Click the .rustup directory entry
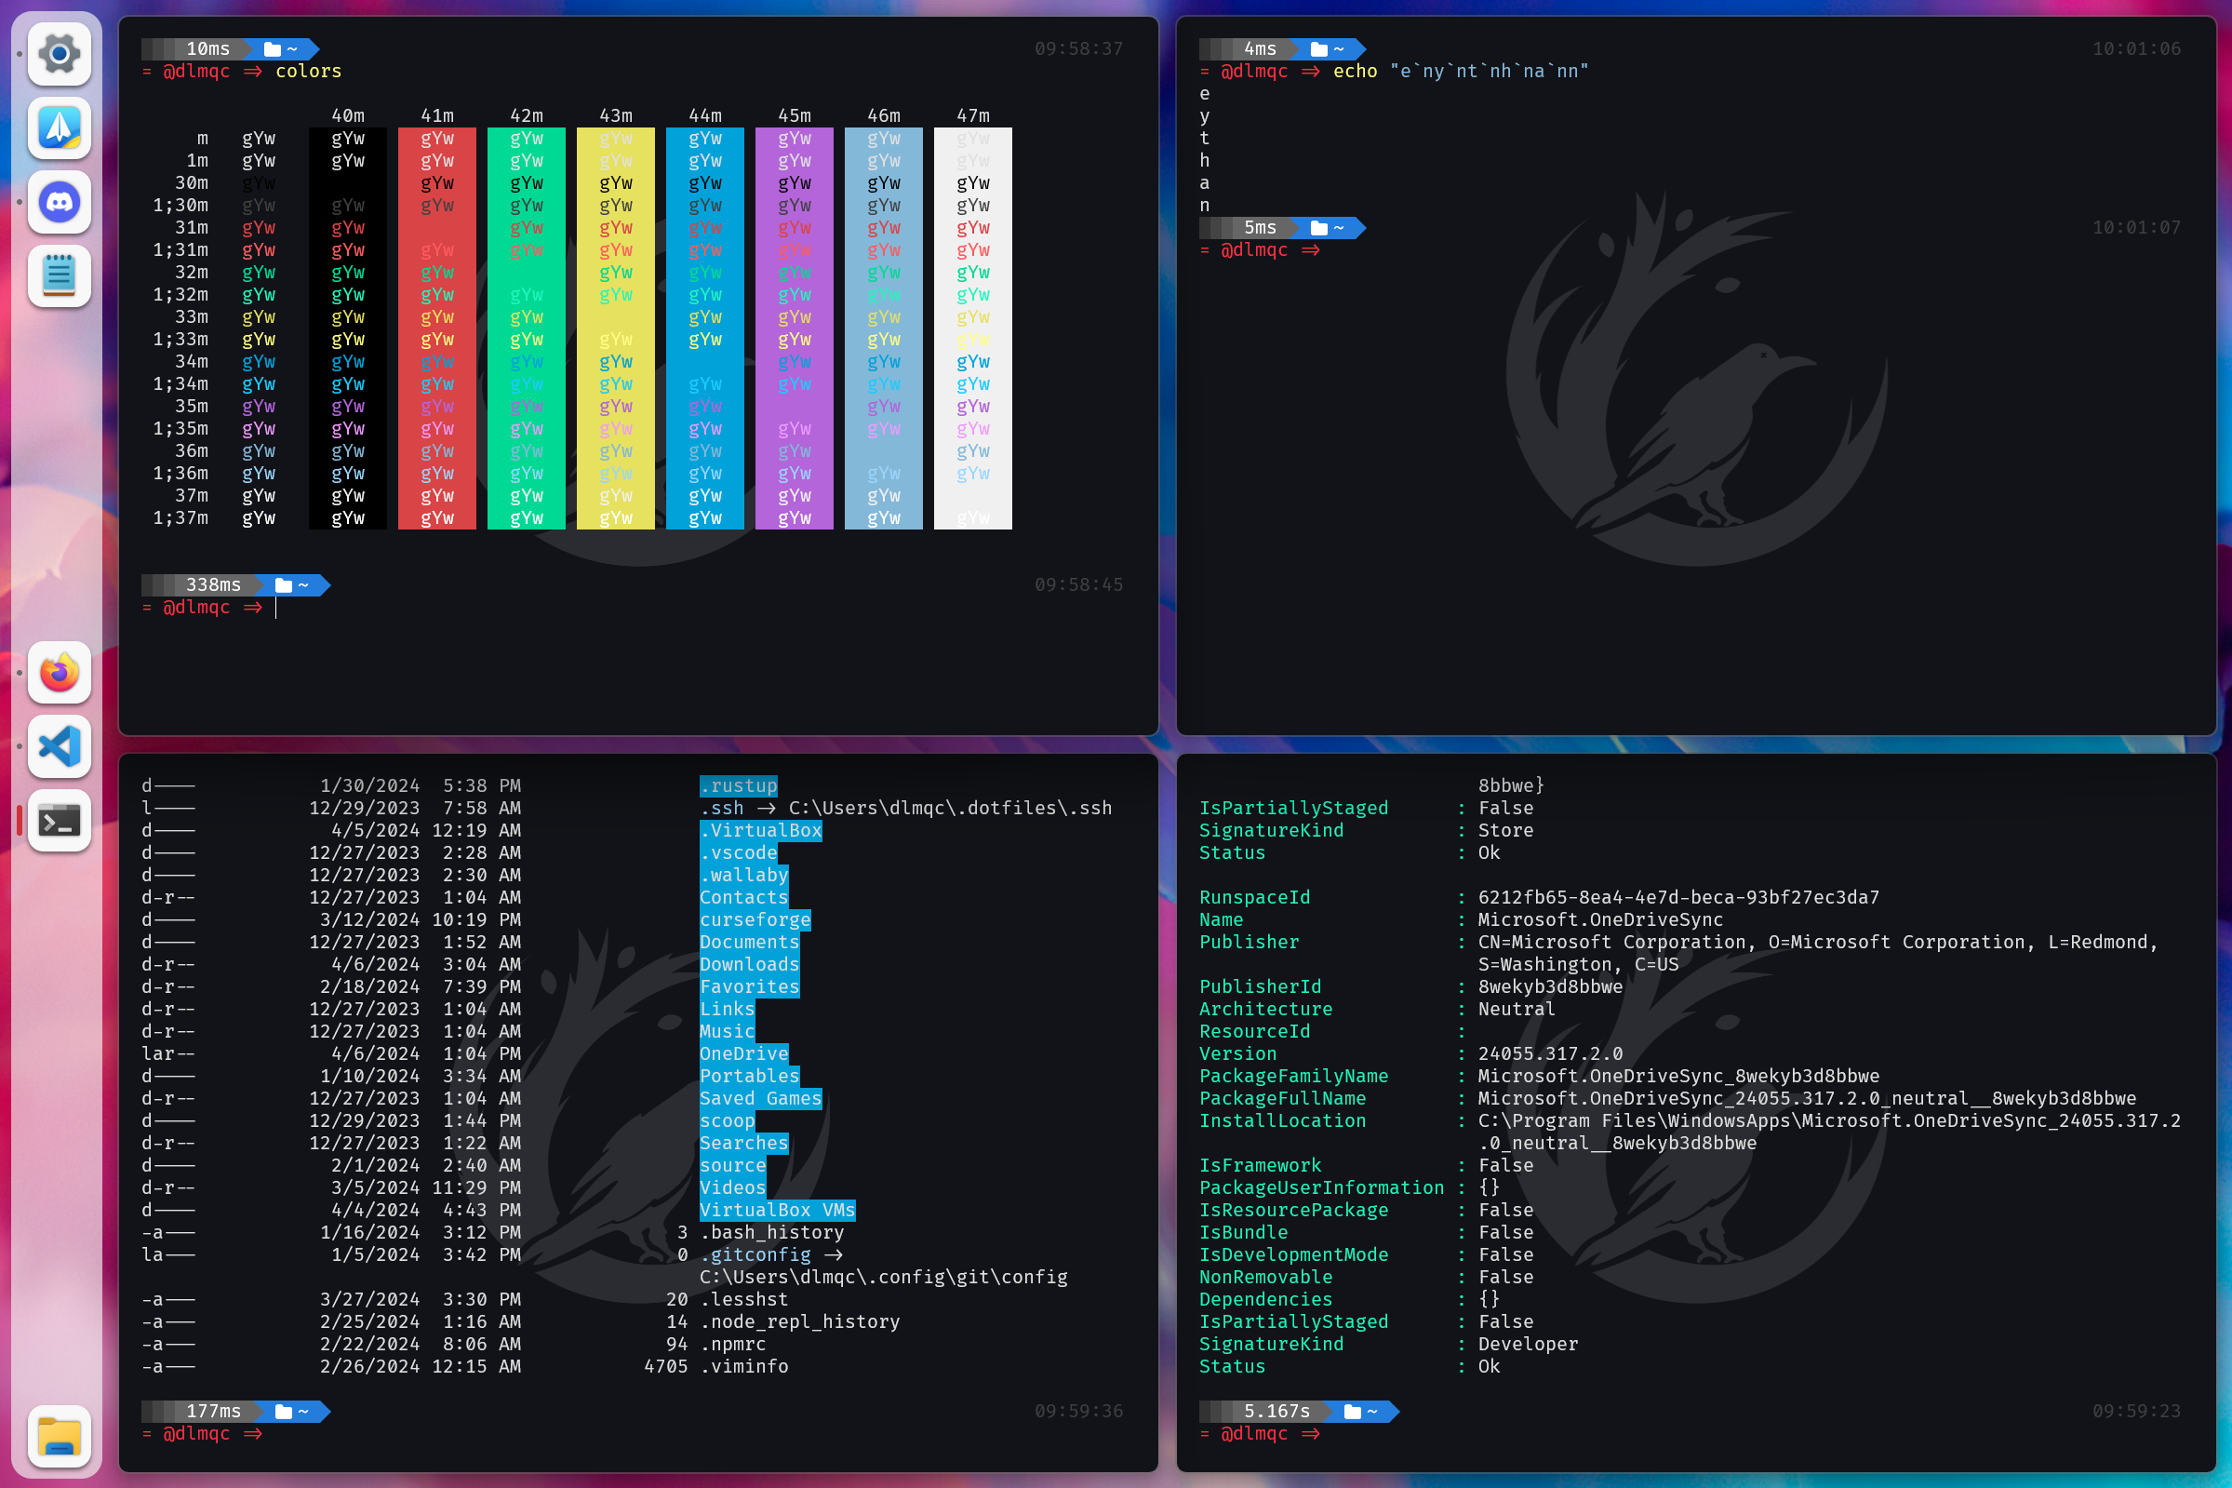This screenshot has width=2232, height=1488. coord(738,785)
